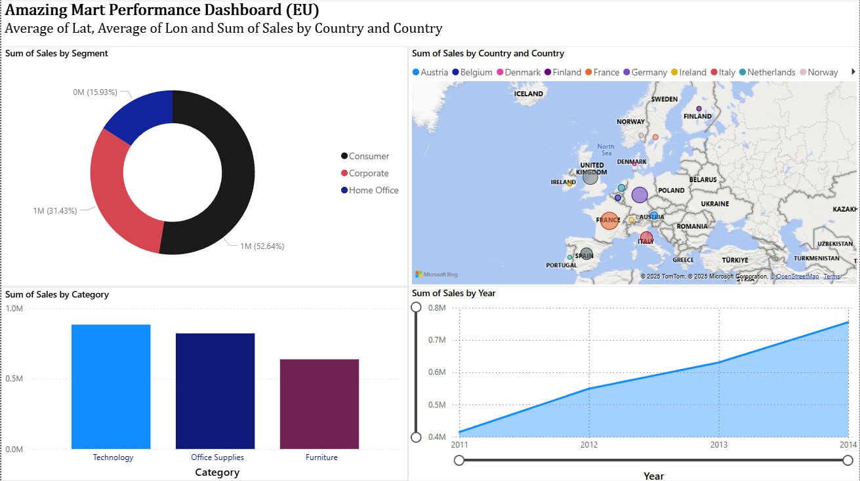Viewport: 860px width, 481px height.
Task: Click Austria in the map legend
Action: pos(430,72)
